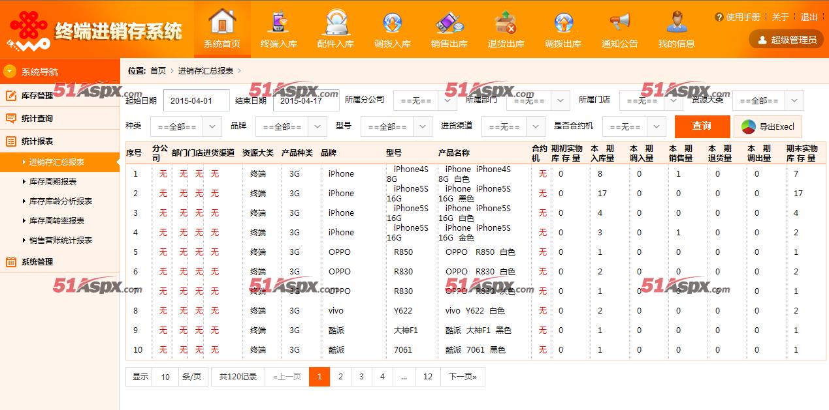
Task: Go to page 2 of results
Action: 340,377
